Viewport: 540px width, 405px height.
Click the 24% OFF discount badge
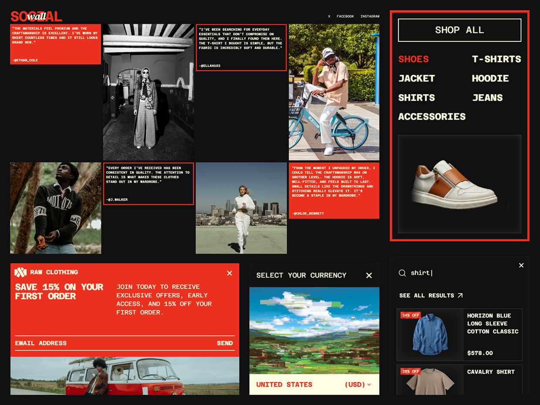click(411, 315)
